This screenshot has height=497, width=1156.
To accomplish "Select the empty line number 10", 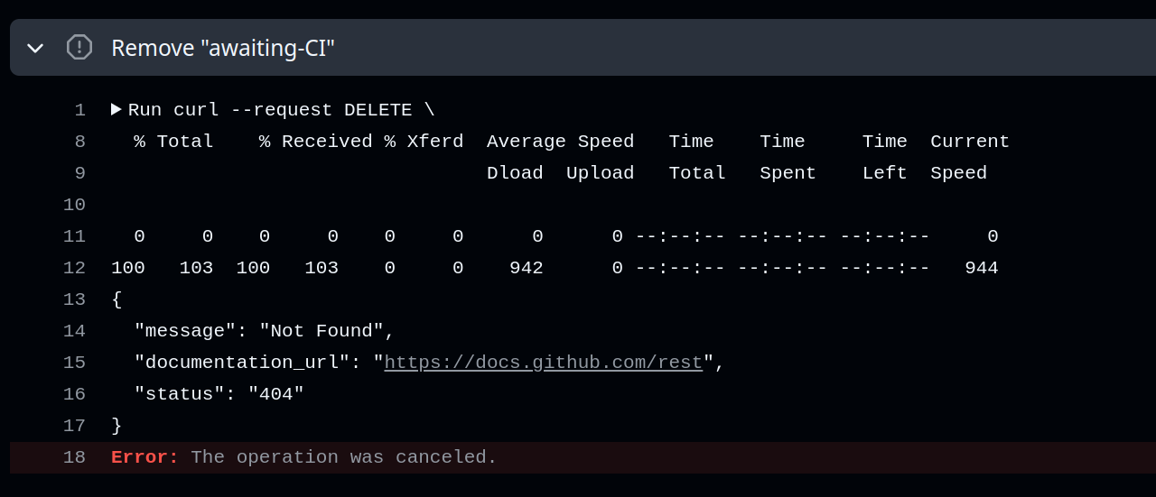I will (x=74, y=205).
